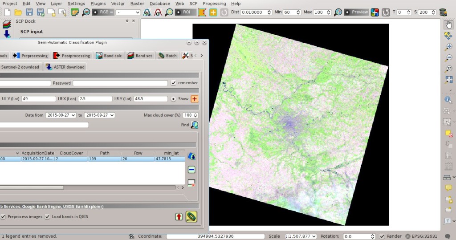Toggle Load bands in QGIS checkbox

47,217
